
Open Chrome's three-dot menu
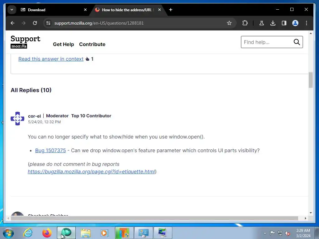[307, 23]
